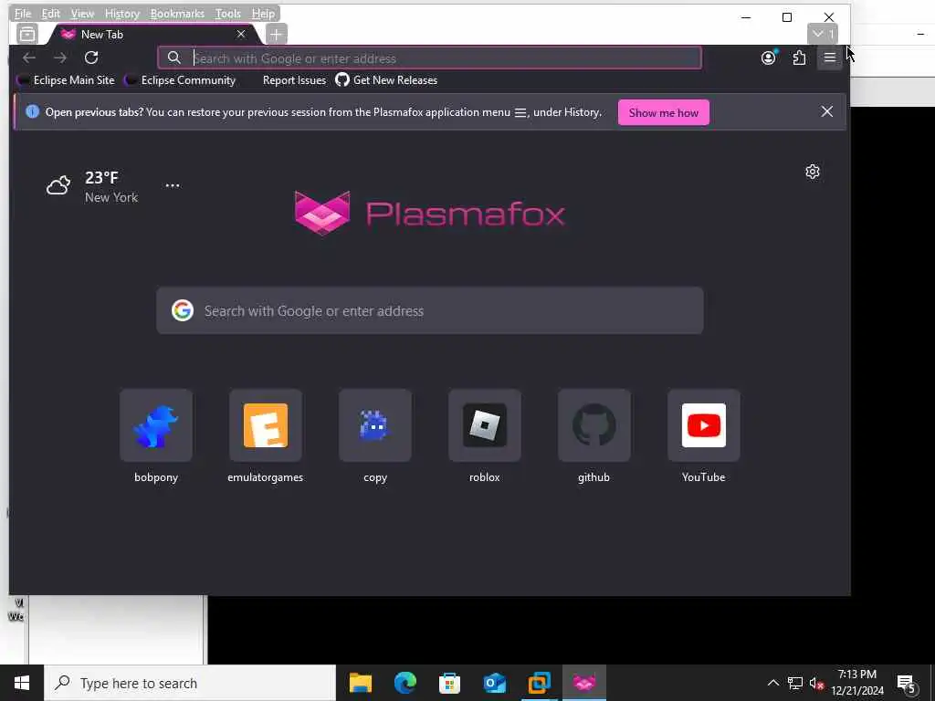Open Report Issues bookmark
Image resolution: width=935 pixels, height=701 pixels.
point(294,80)
